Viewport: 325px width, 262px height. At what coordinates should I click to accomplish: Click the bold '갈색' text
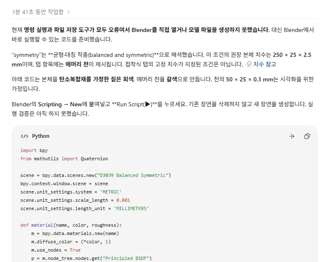(x=172, y=79)
